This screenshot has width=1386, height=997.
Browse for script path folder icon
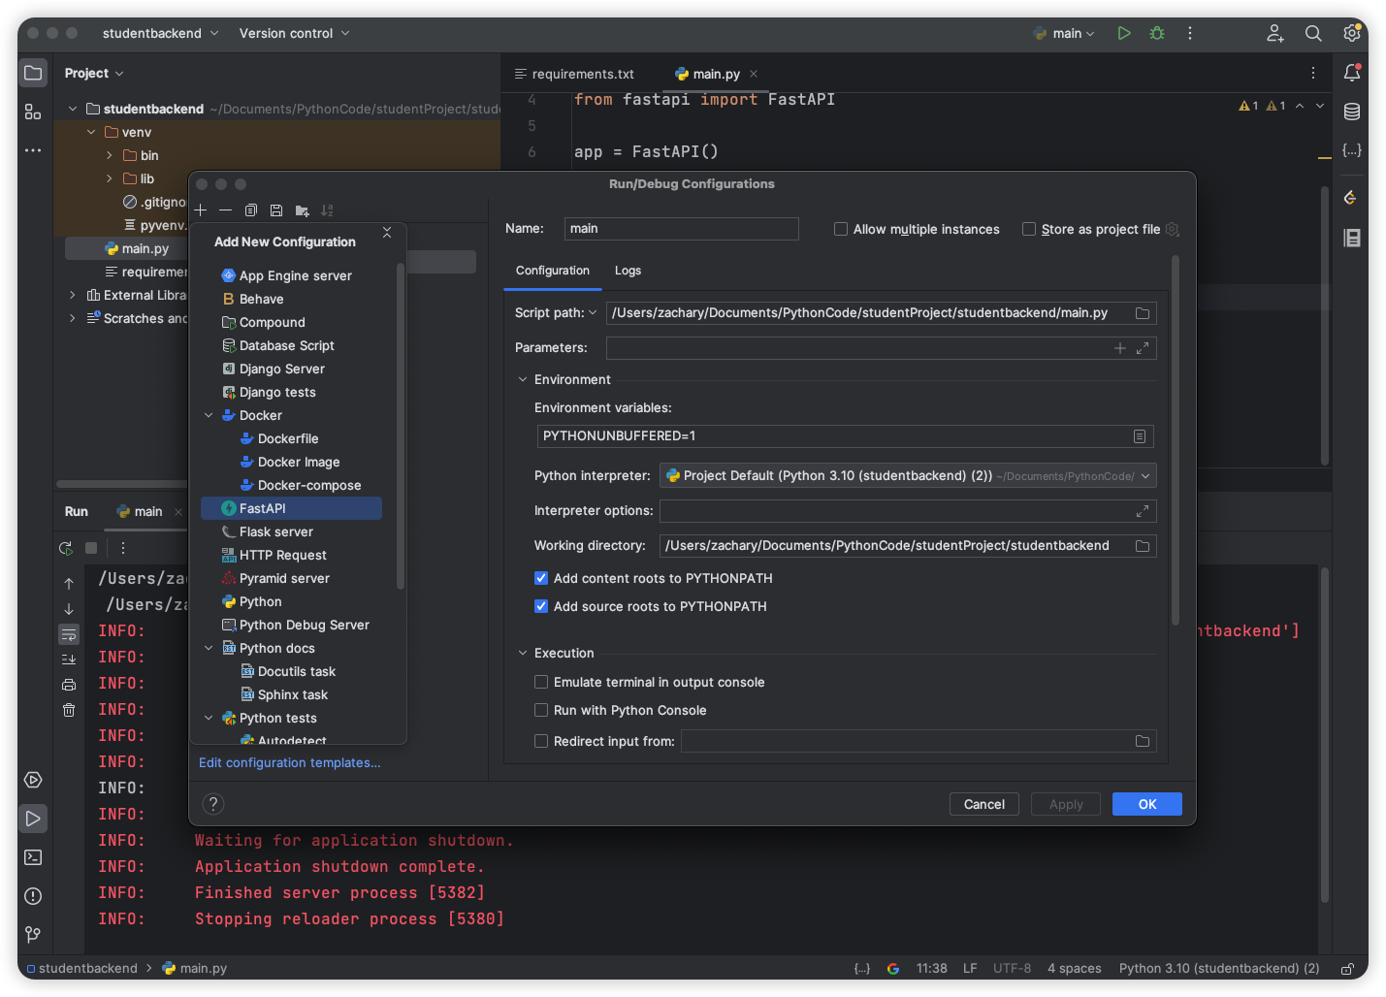[x=1143, y=313]
